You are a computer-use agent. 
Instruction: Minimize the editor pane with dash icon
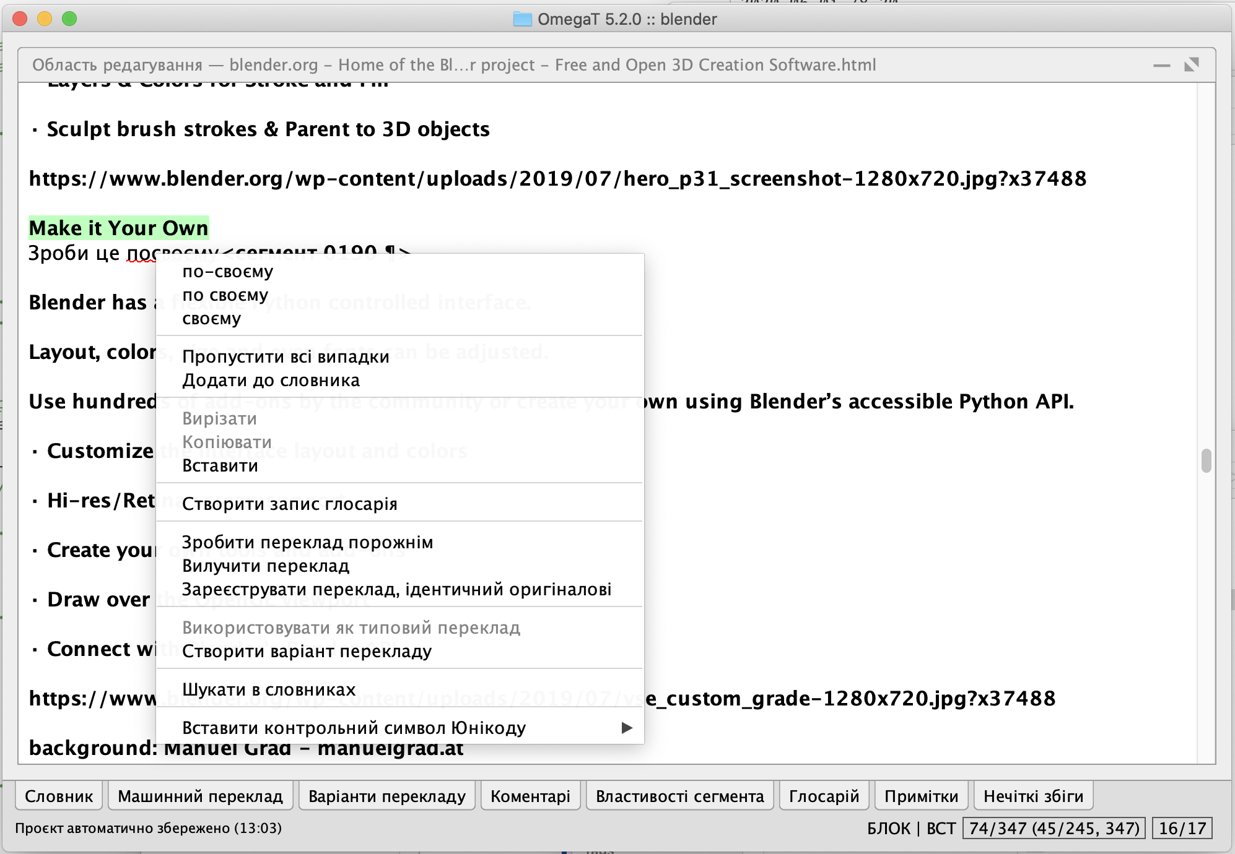[x=1161, y=65]
